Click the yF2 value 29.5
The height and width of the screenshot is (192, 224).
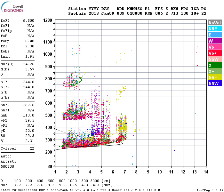(30, 120)
